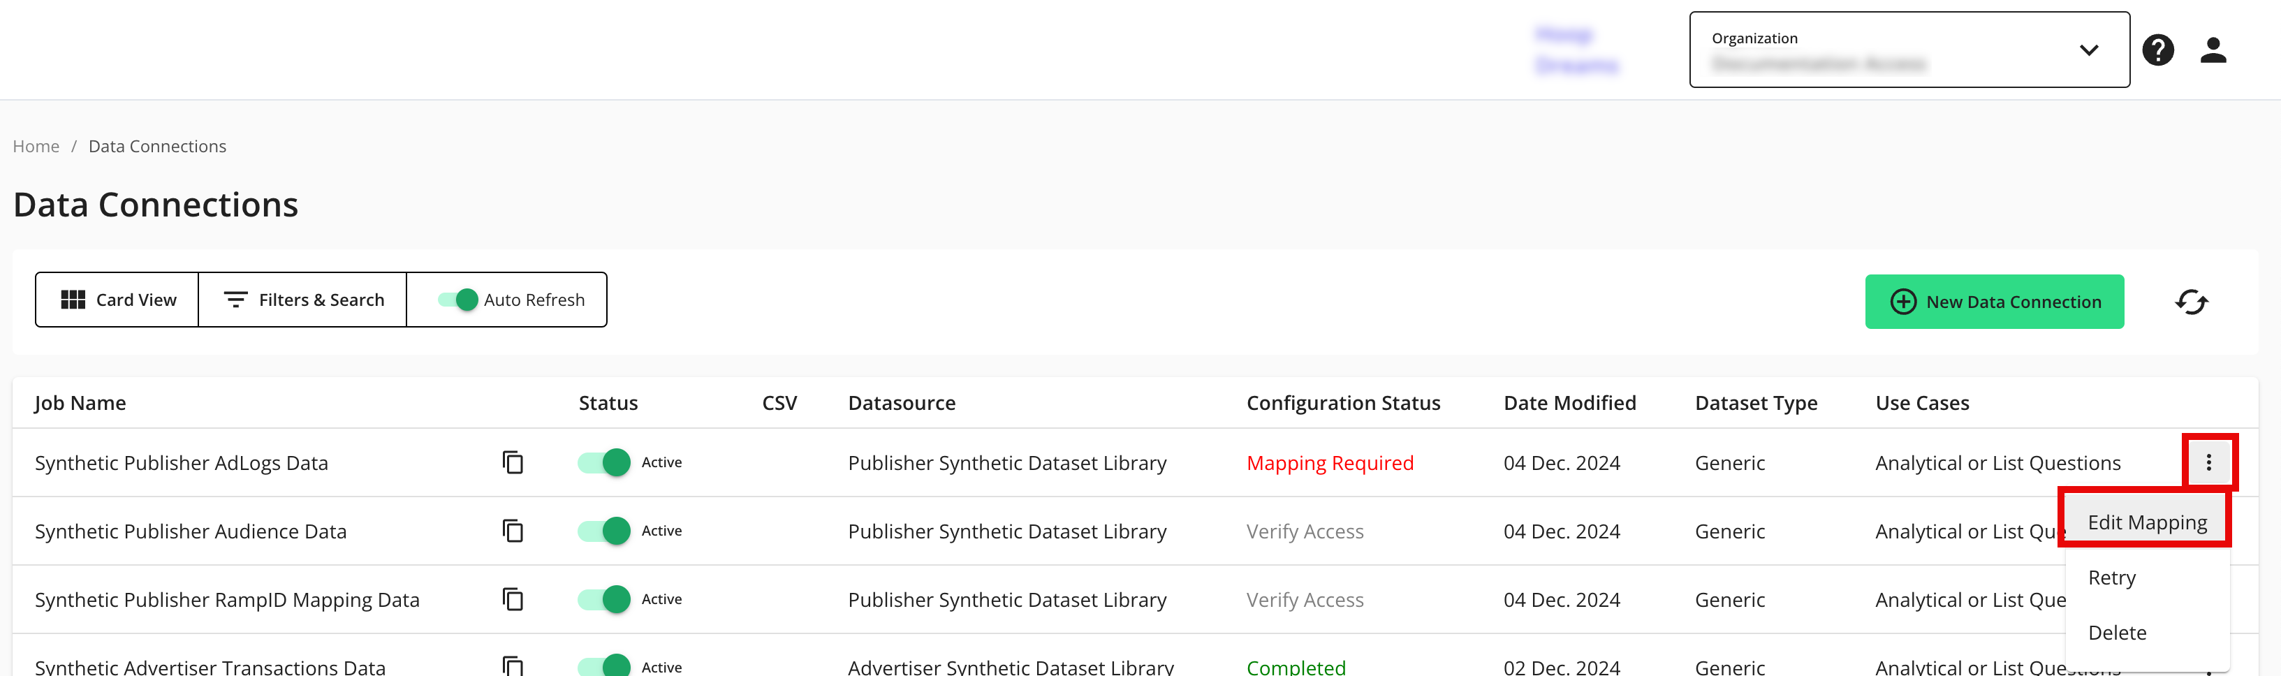The image size is (2281, 676).
Task: Turn off RampID Mapping Data active toggle
Action: click(x=605, y=599)
